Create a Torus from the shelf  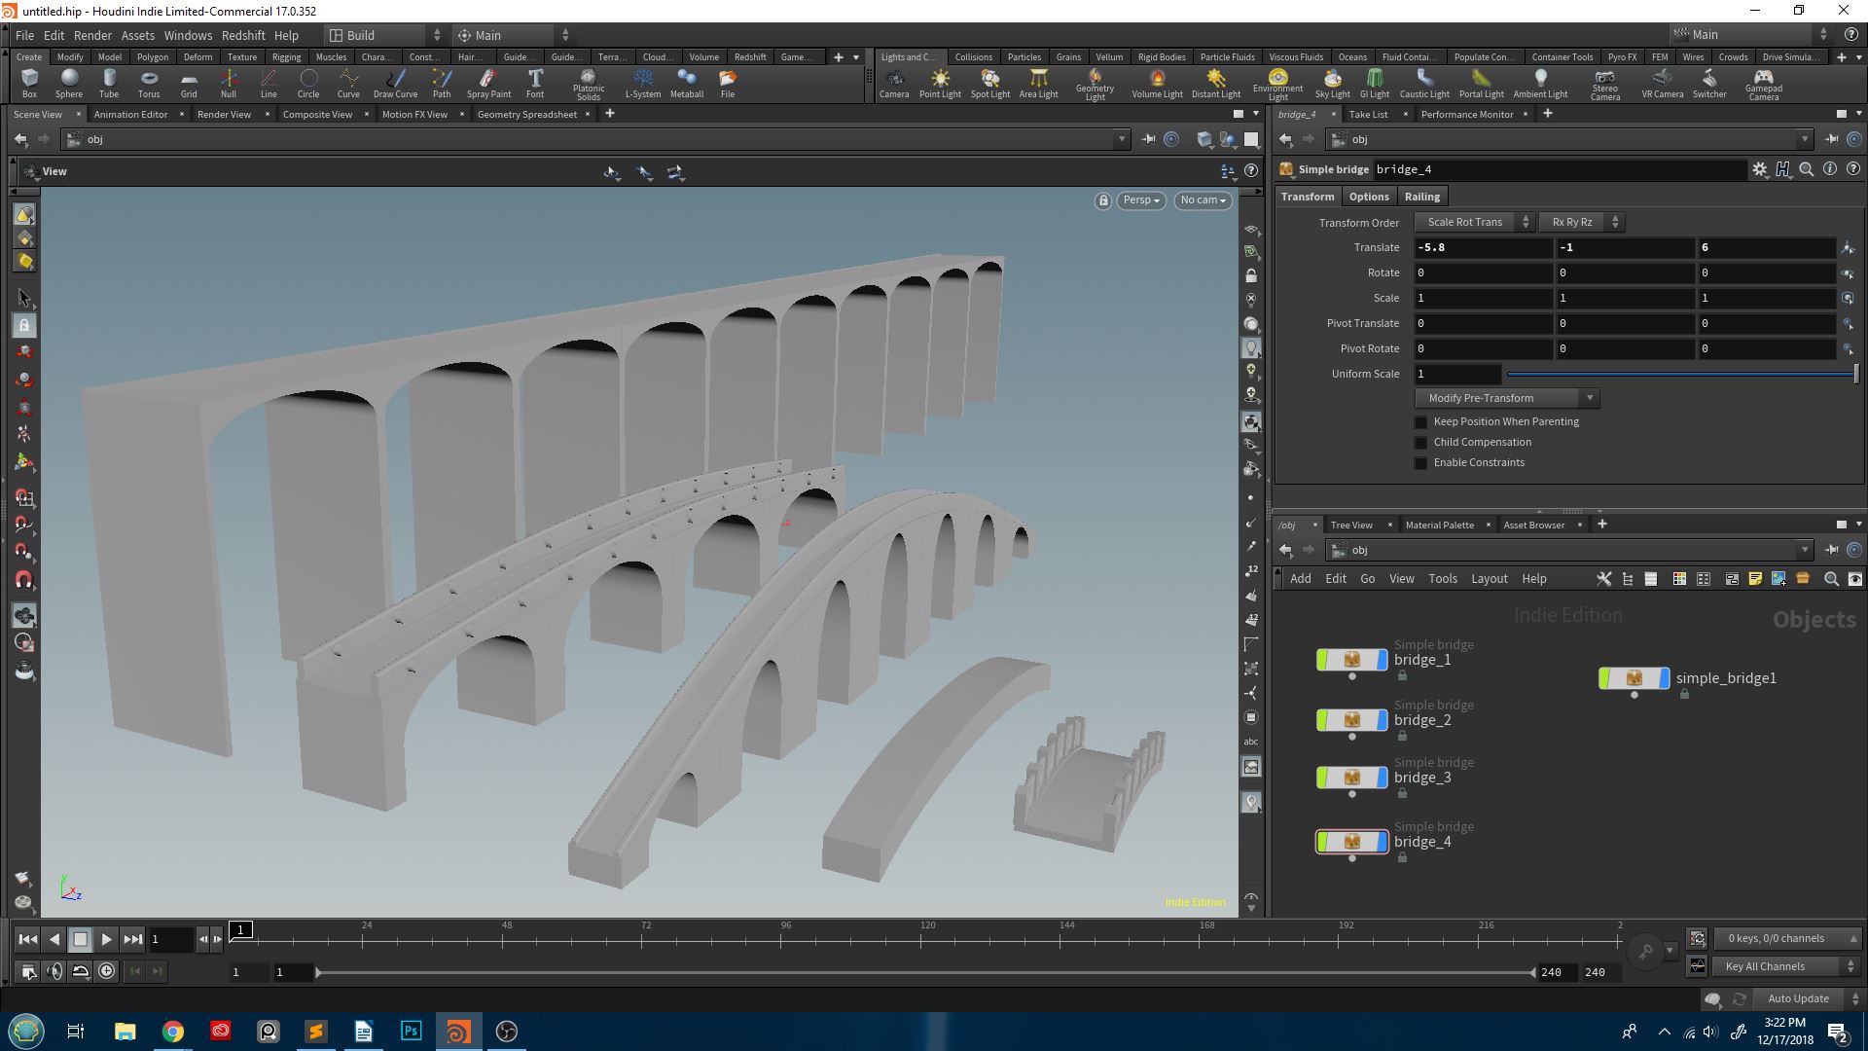tap(149, 84)
